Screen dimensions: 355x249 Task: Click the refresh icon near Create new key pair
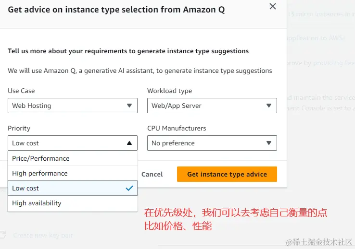pos(3,235)
